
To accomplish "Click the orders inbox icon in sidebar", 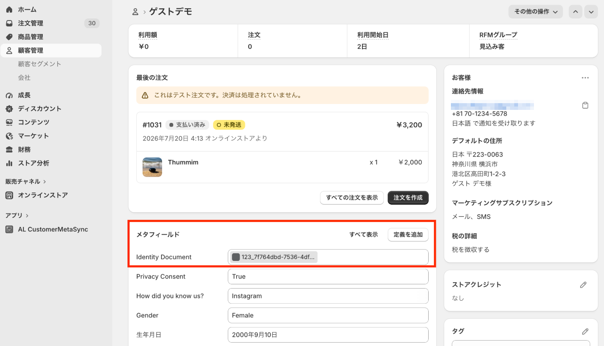I will pyautogui.click(x=9, y=23).
